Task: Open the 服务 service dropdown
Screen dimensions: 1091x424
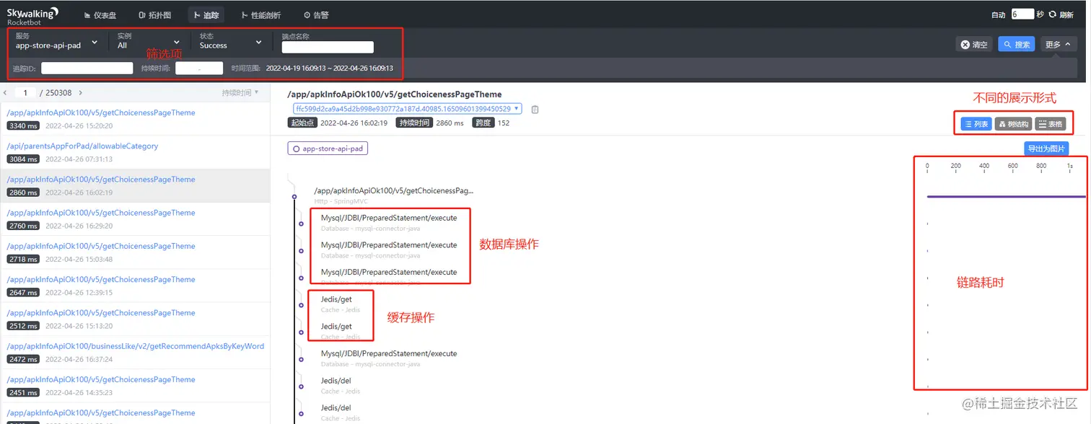Action: [x=57, y=41]
